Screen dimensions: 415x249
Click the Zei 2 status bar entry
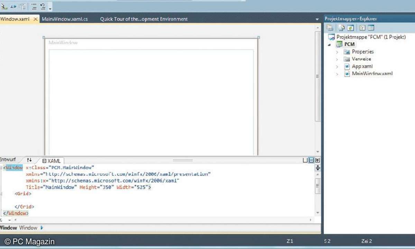pos(367,241)
